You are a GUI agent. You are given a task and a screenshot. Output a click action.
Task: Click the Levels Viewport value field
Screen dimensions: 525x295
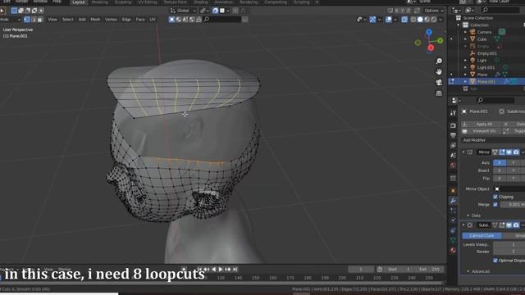click(509, 245)
